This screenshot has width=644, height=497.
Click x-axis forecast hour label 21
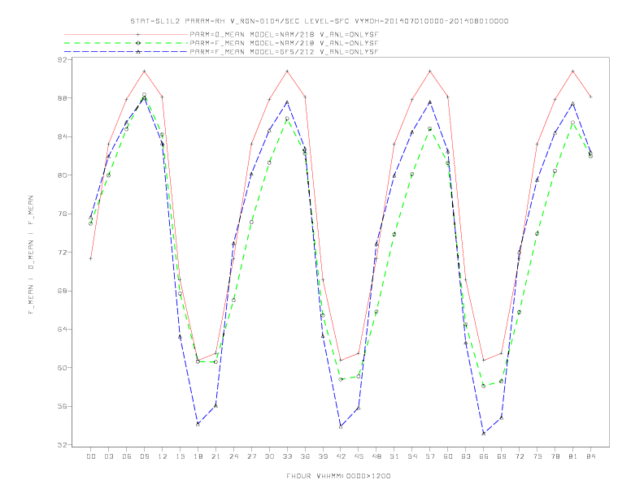[216, 456]
